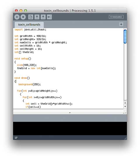Click the small console collapse arrows
140x158 pixels.
(125, 113)
